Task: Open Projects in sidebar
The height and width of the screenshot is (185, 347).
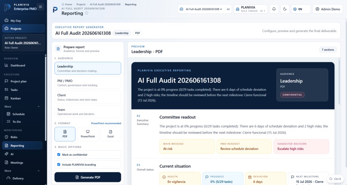Action: 23,28
